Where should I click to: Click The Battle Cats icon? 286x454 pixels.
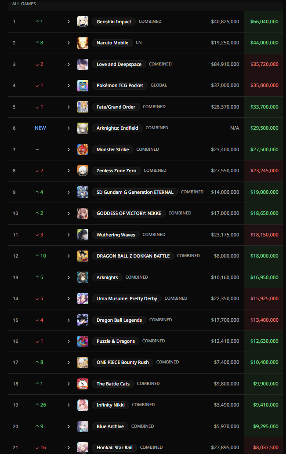83,384
